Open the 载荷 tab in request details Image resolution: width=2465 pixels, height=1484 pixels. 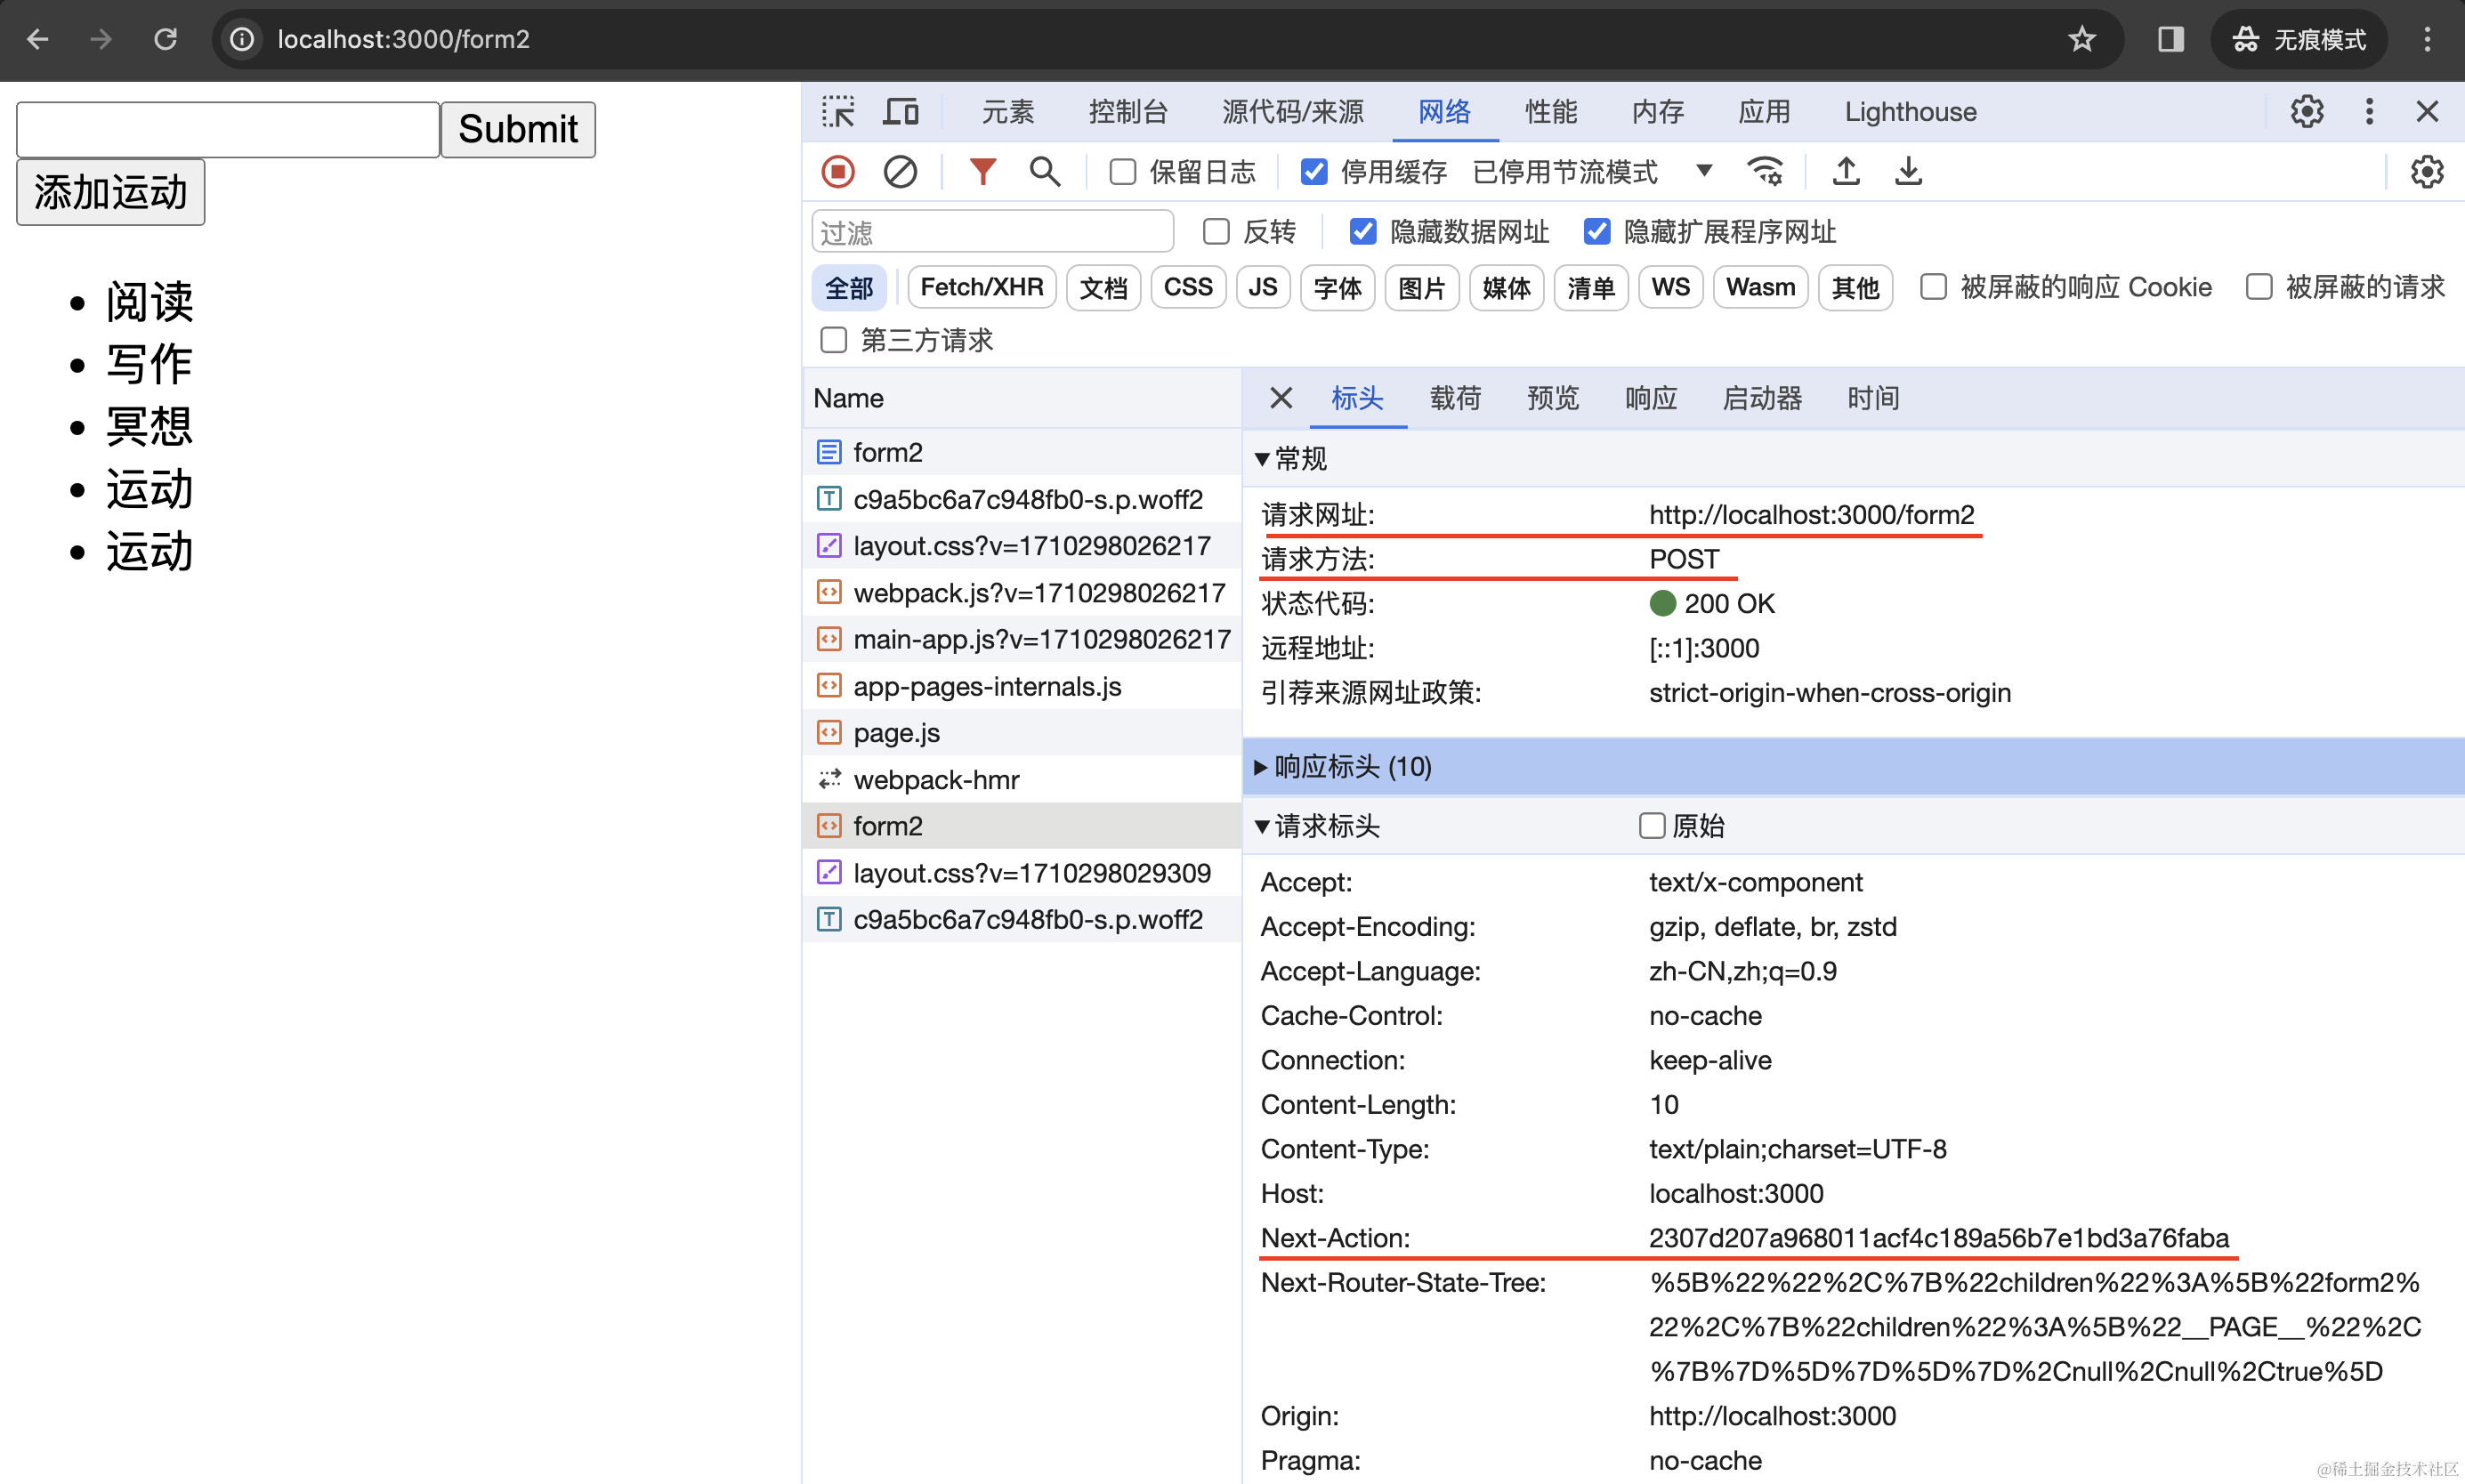click(1455, 398)
